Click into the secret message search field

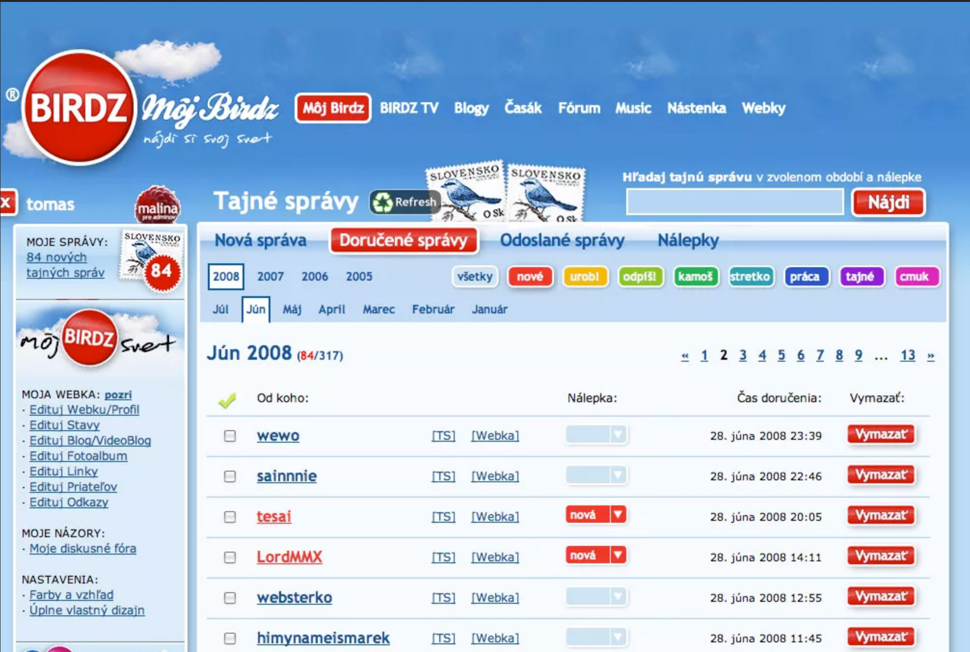click(735, 202)
